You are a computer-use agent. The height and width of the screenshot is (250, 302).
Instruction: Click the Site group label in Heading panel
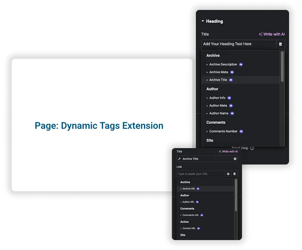tap(210, 140)
